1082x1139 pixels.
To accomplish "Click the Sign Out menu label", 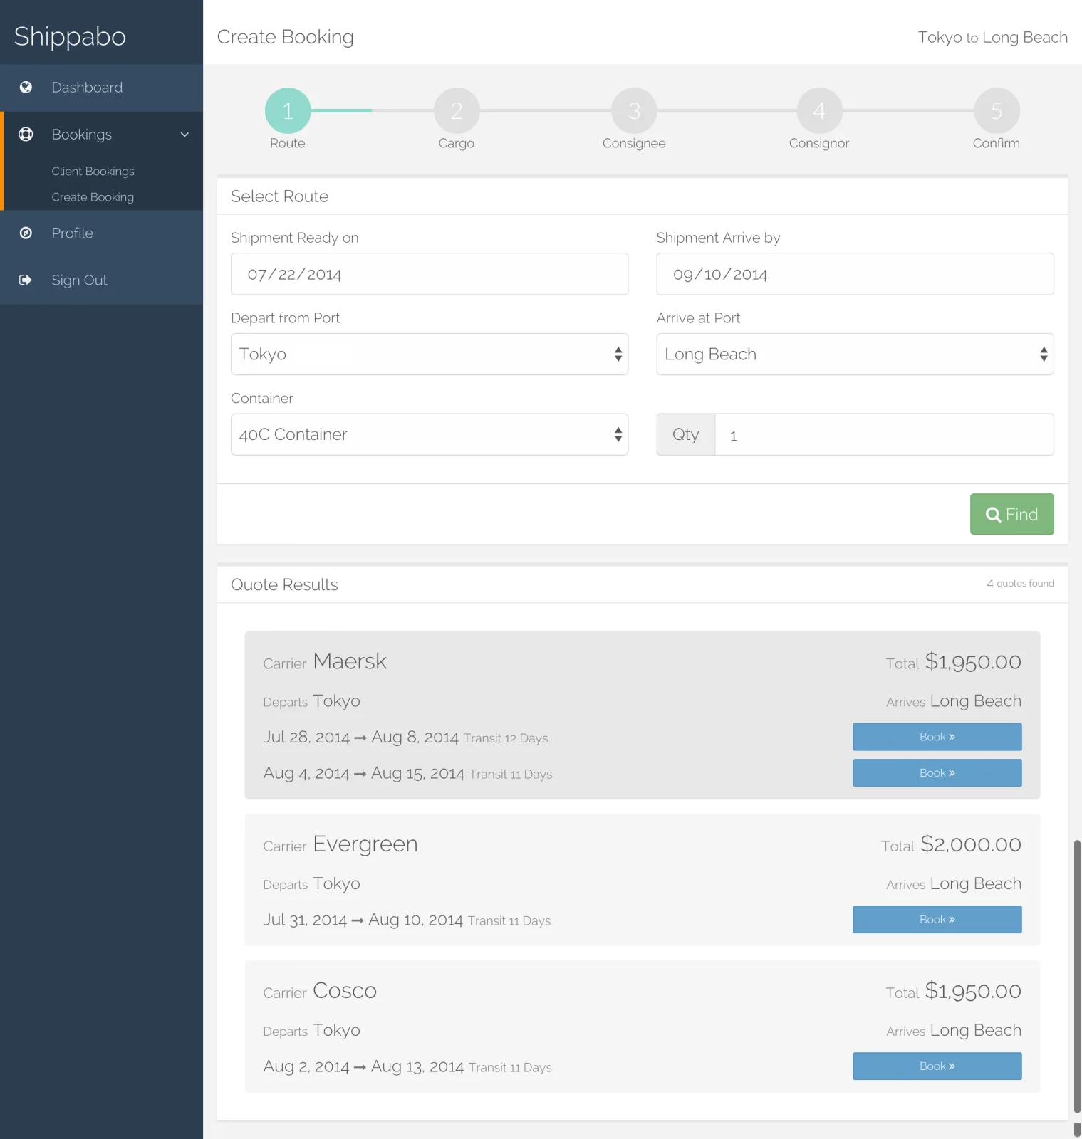I will (x=79, y=280).
